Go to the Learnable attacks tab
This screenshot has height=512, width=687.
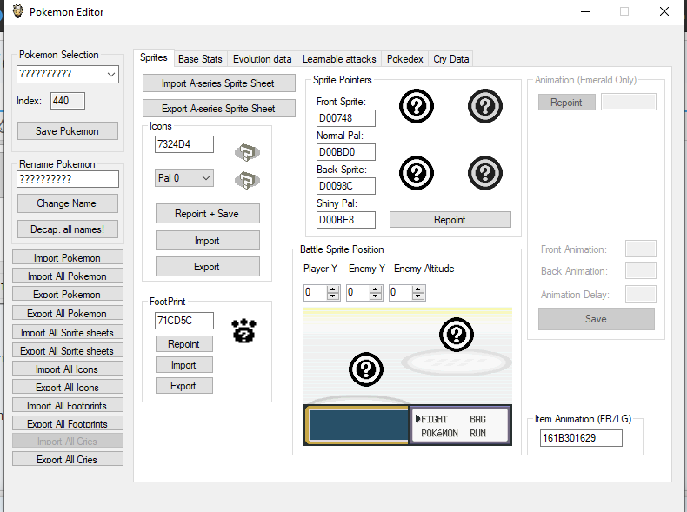(339, 59)
